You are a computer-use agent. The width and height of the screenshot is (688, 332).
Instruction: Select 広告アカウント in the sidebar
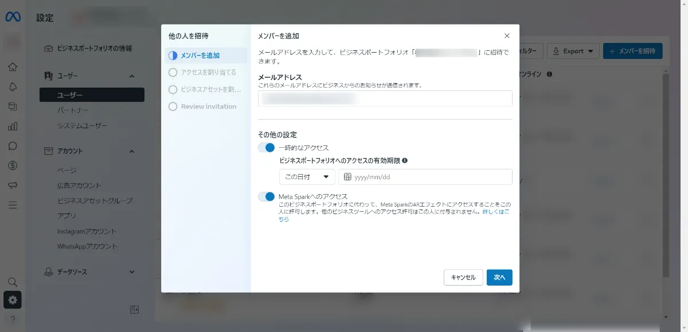click(79, 185)
